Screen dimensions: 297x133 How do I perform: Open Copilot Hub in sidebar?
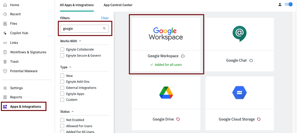19,33
